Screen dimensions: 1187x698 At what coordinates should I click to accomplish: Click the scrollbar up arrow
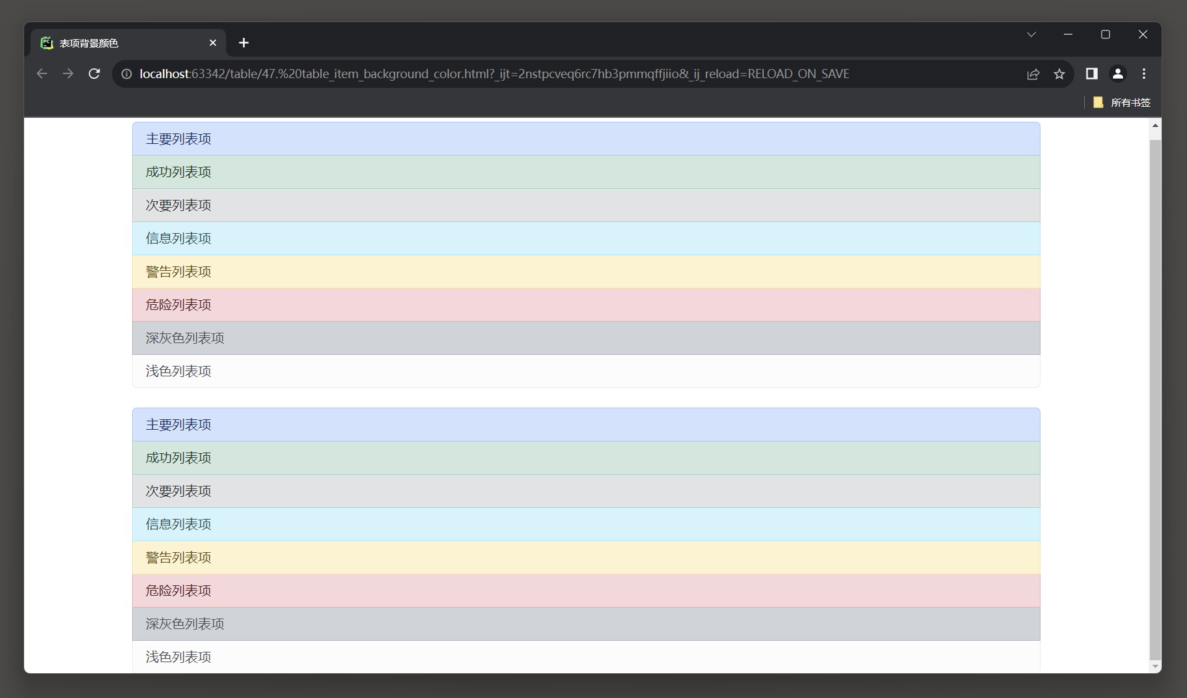[x=1155, y=126]
